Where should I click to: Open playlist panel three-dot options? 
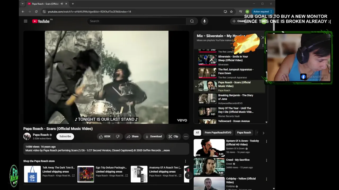point(263,46)
